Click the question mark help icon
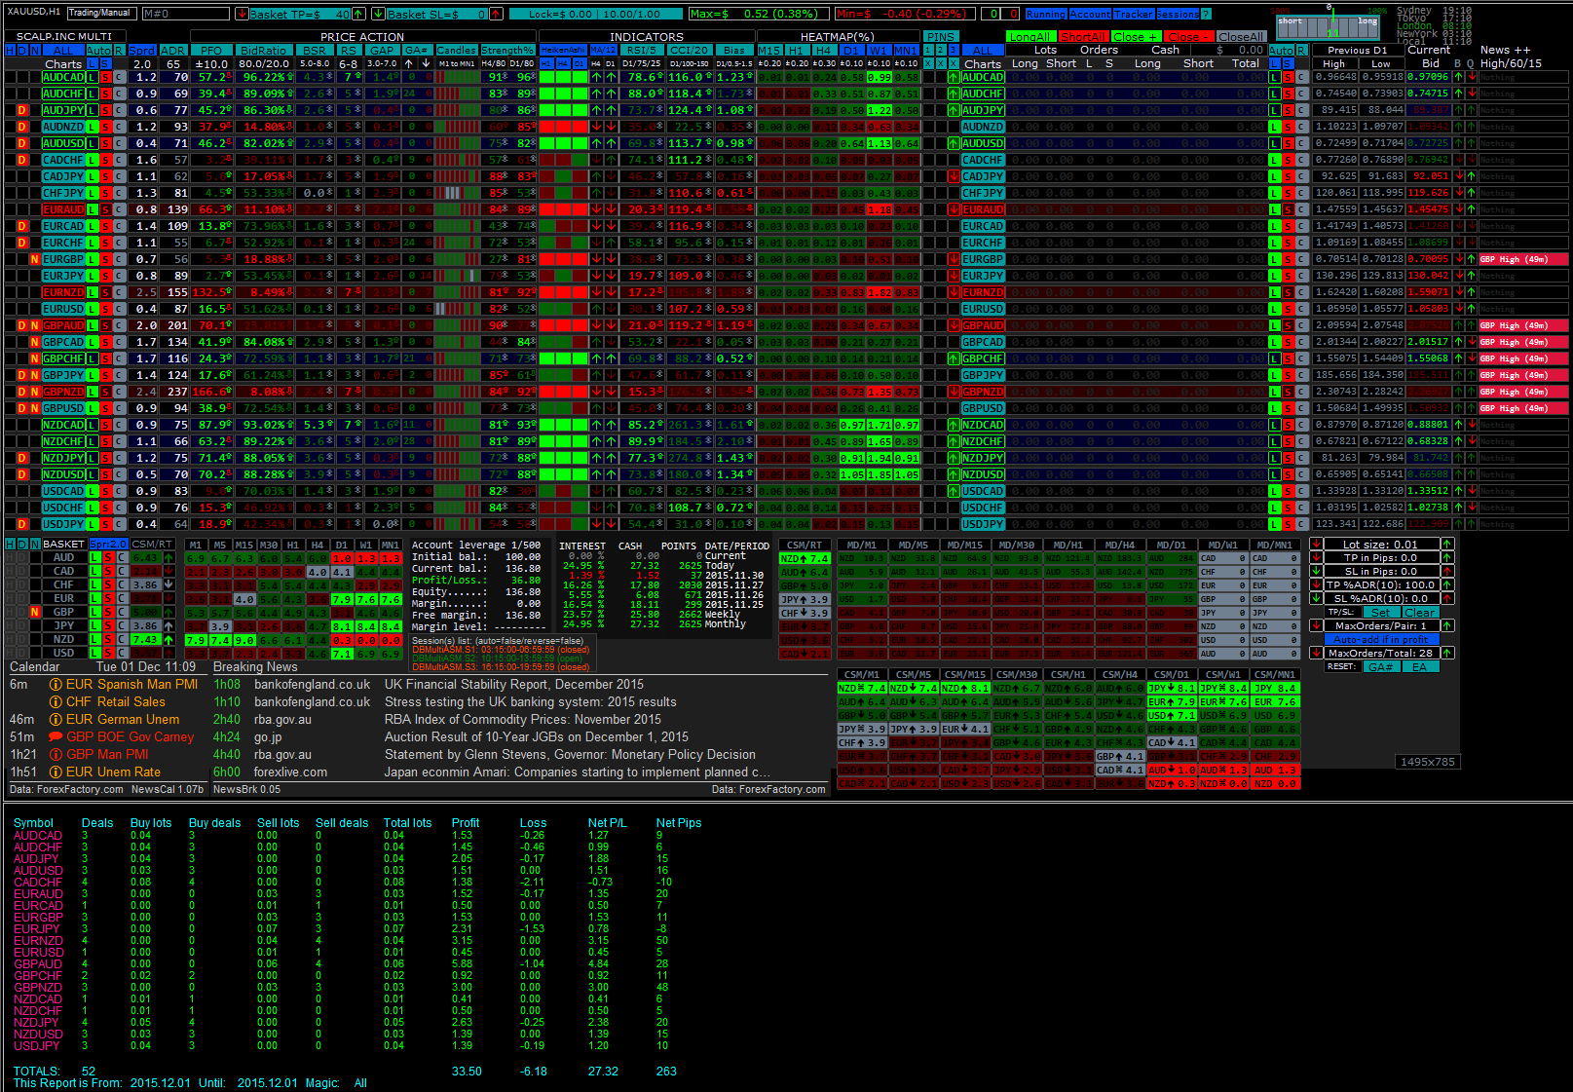 point(1206,15)
